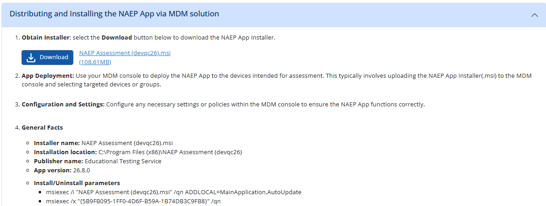Click the app version number 26.8.0
The width and height of the screenshot is (546, 206).
[82, 171]
